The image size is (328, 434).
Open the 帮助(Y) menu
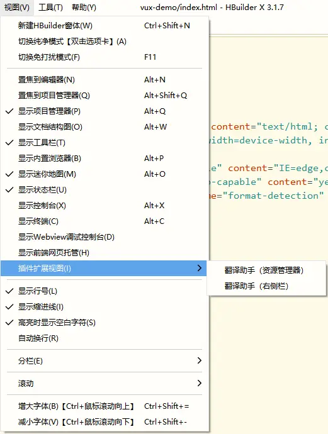[x=84, y=8]
